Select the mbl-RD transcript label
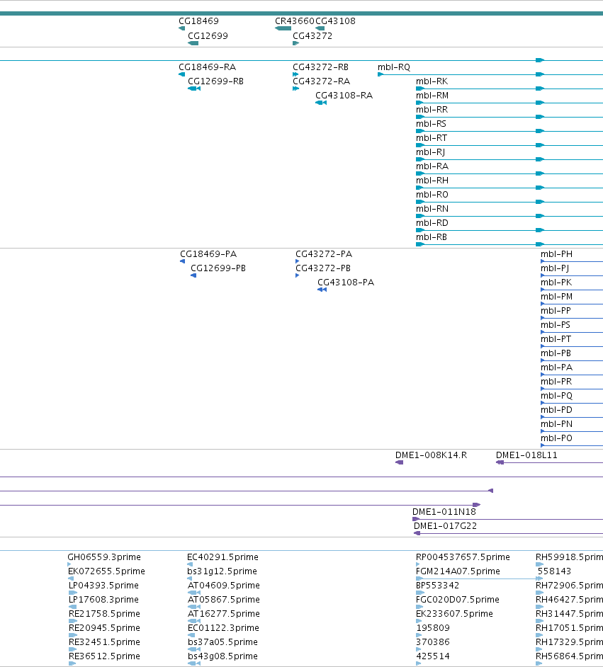 point(432,223)
